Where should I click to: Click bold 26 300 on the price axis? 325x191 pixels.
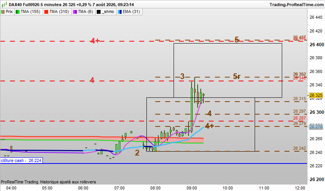317,112
